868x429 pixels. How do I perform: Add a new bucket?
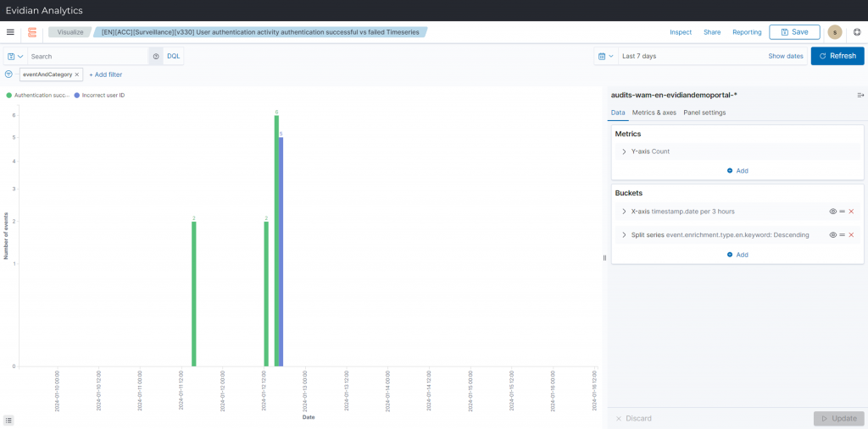point(737,255)
